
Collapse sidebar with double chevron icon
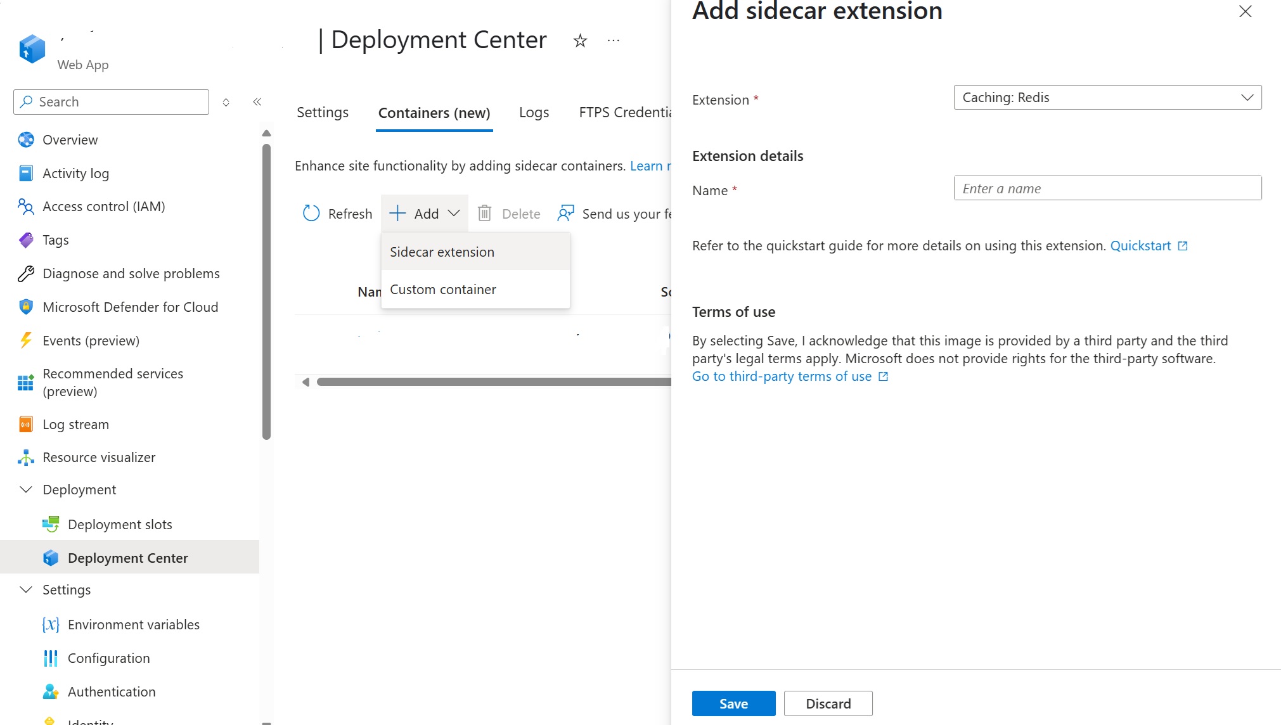click(257, 102)
